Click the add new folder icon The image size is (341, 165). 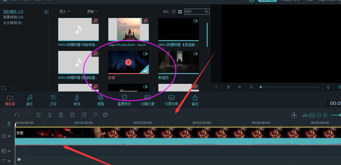click(x=4, y=88)
